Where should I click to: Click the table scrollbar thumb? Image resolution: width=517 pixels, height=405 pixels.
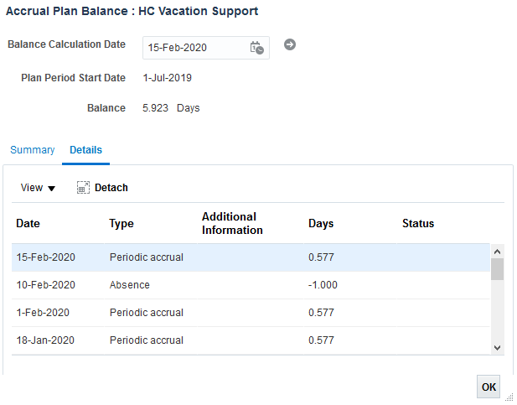tap(497, 269)
